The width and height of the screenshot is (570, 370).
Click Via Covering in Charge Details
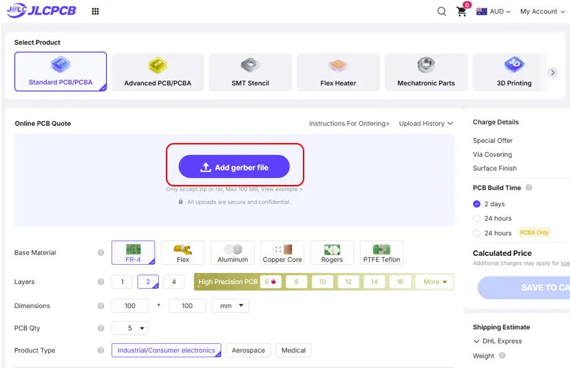click(492, 155)
